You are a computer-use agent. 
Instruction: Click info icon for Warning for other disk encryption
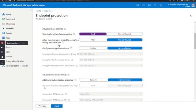coord(74,34)
